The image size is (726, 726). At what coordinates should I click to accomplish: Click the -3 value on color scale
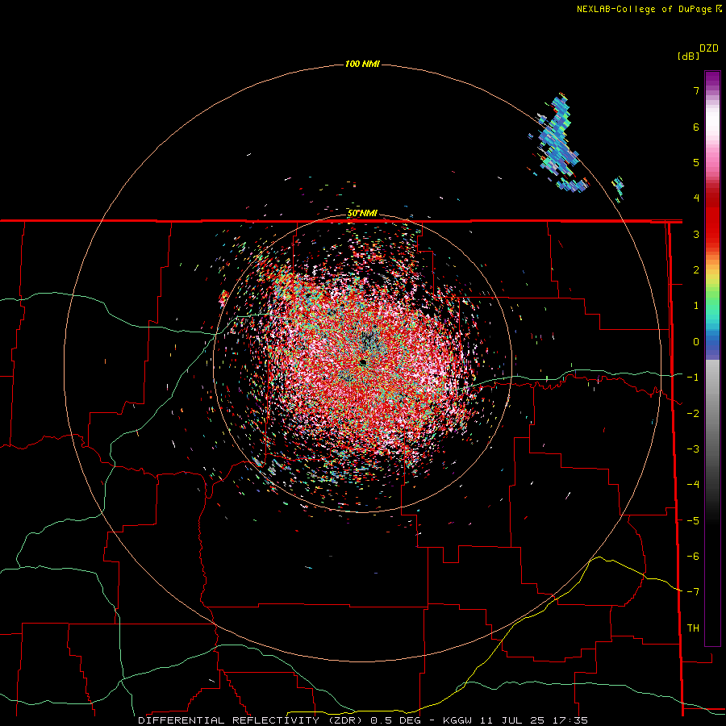pyautogui.click(x=693, y=449)
